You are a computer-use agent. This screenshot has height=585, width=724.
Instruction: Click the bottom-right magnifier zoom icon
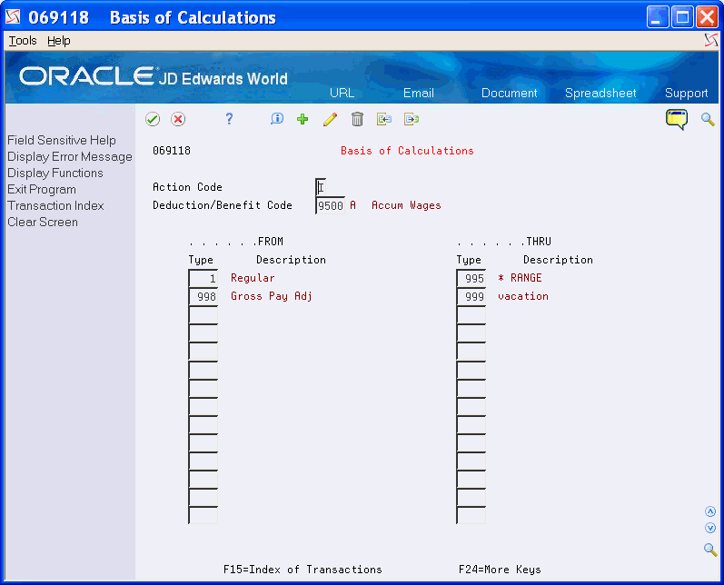pyautogui.click(x=710, y=550)
